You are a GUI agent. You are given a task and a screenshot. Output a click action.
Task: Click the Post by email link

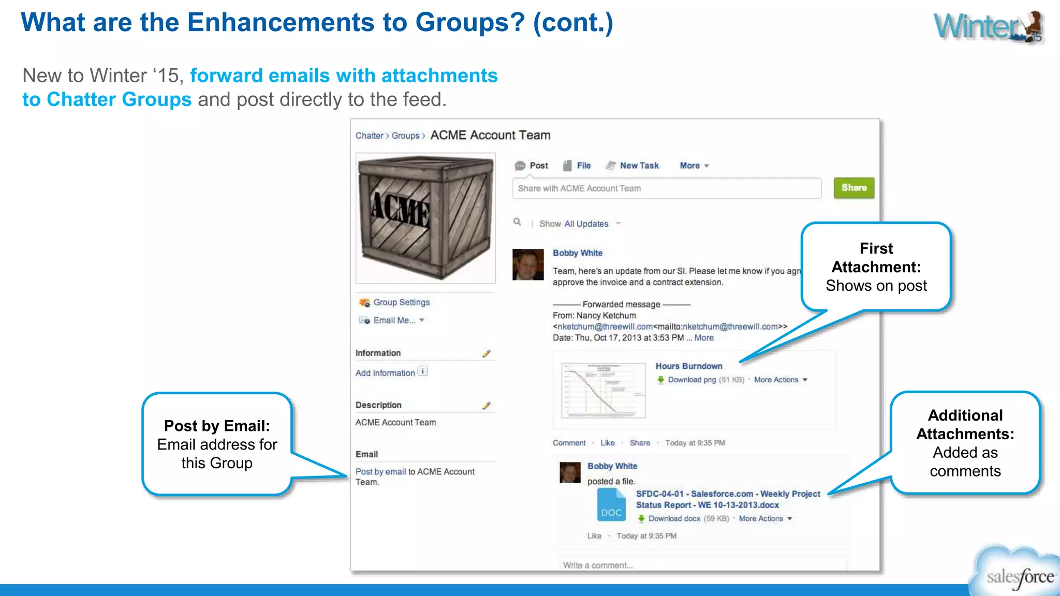(x=381, y=472)
